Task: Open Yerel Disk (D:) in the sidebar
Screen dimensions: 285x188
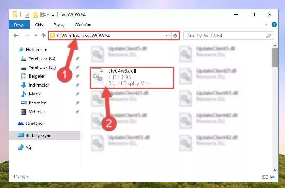Action: pos(38,67)
